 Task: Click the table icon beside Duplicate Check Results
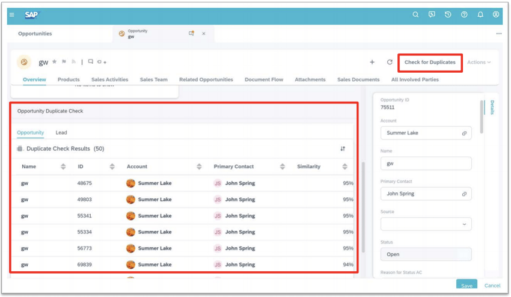pos(20,148)
